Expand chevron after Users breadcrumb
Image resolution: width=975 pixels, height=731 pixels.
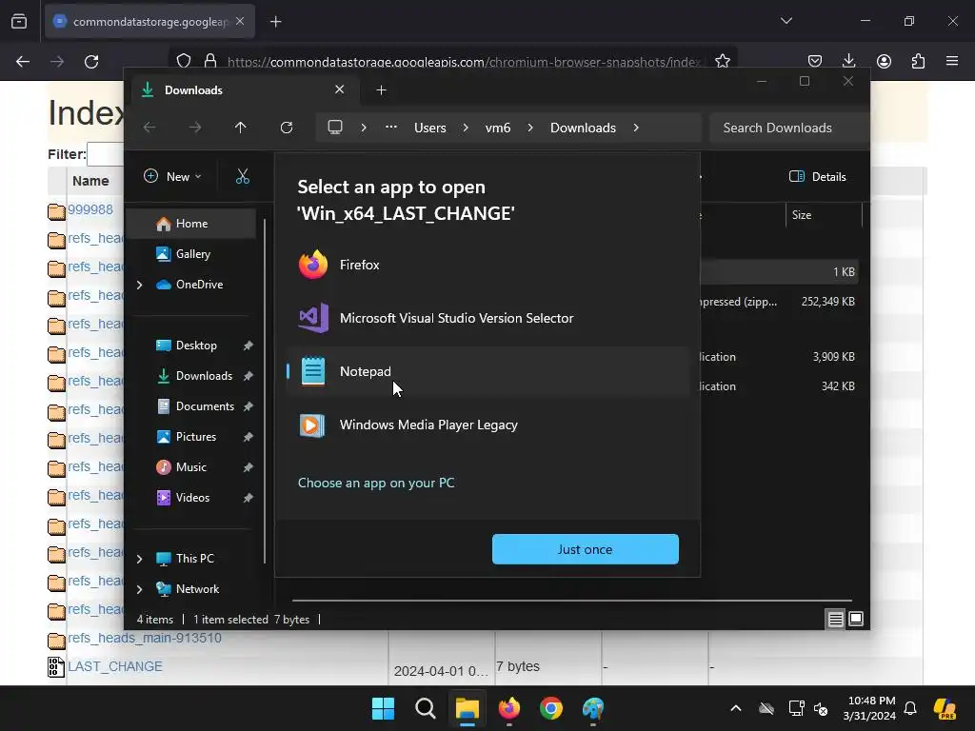click(x=466, y=128)
